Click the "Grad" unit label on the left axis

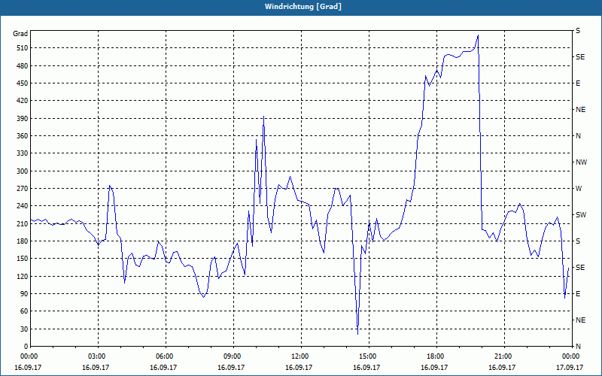[20, 34]
